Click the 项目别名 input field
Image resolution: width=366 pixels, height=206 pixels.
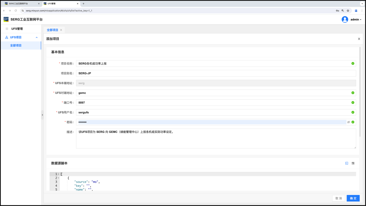click(216, 73)
